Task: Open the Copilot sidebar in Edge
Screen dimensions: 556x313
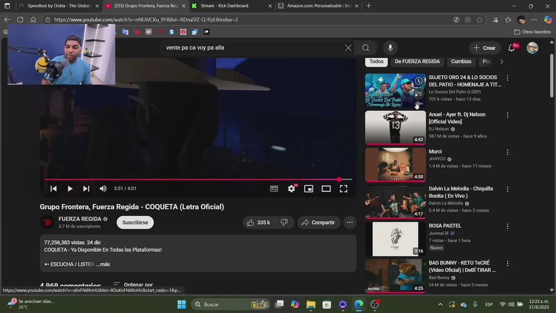Action: [548, 20]
